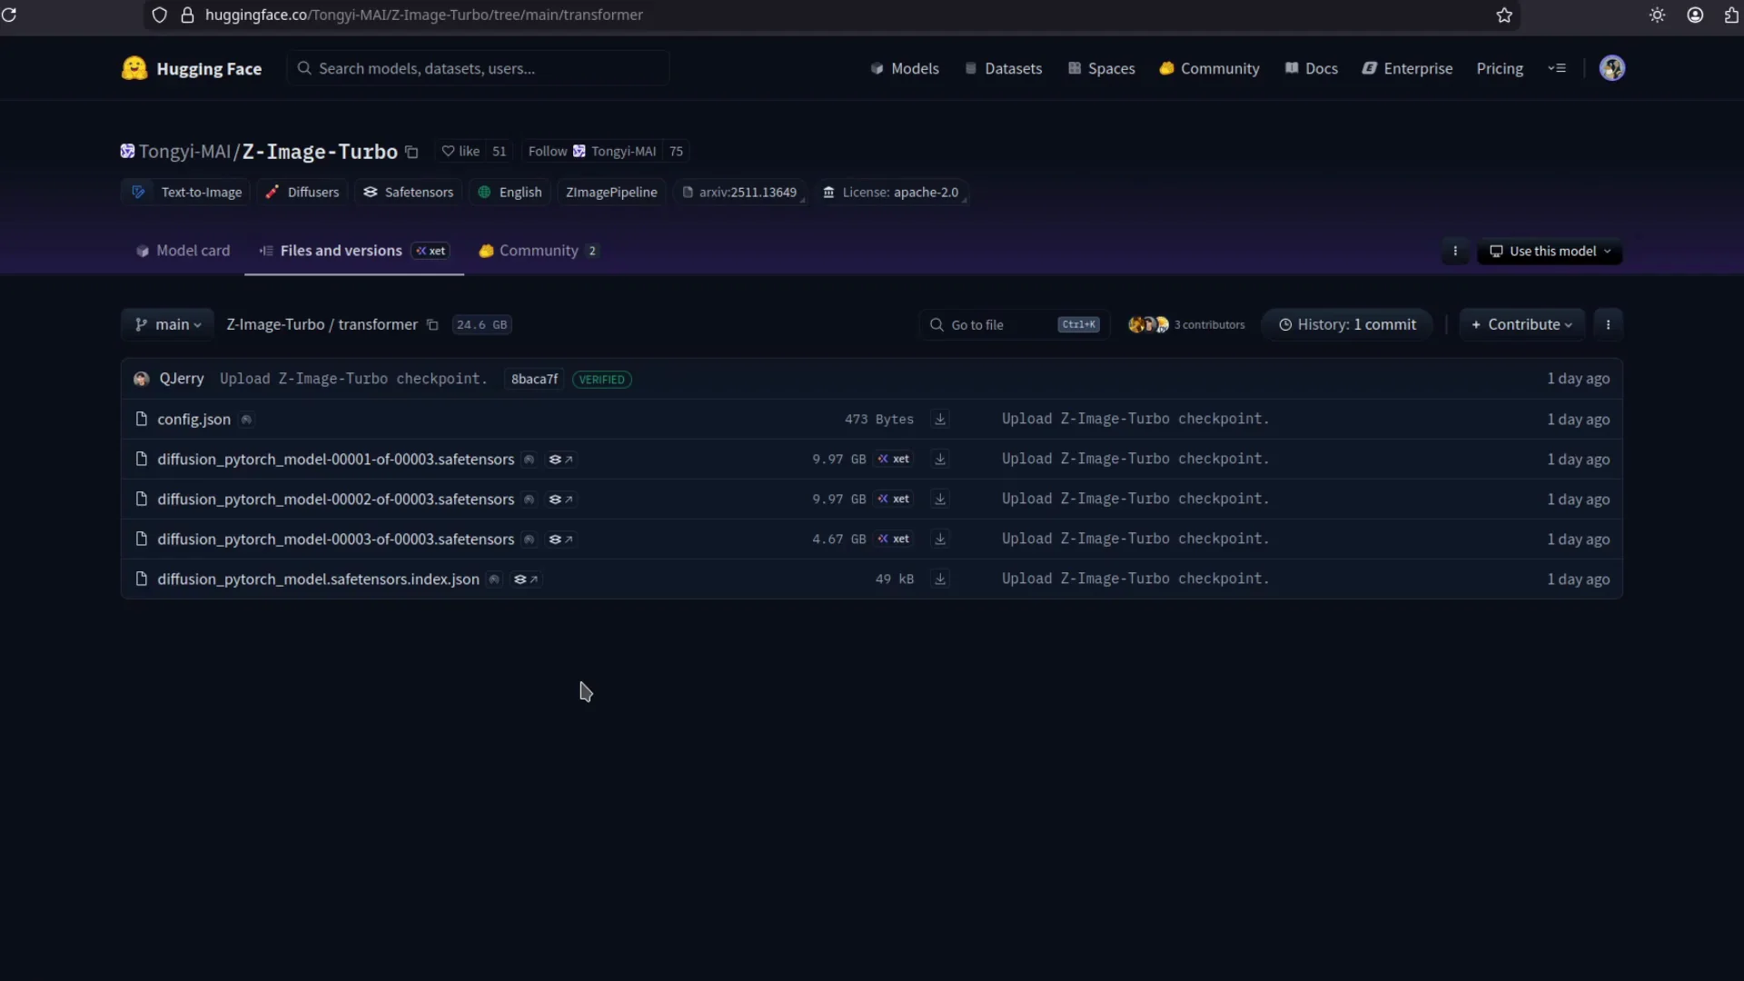Download the config.json file via its icon
This screenshot has height=981, width=1744.
pos(940,419)
